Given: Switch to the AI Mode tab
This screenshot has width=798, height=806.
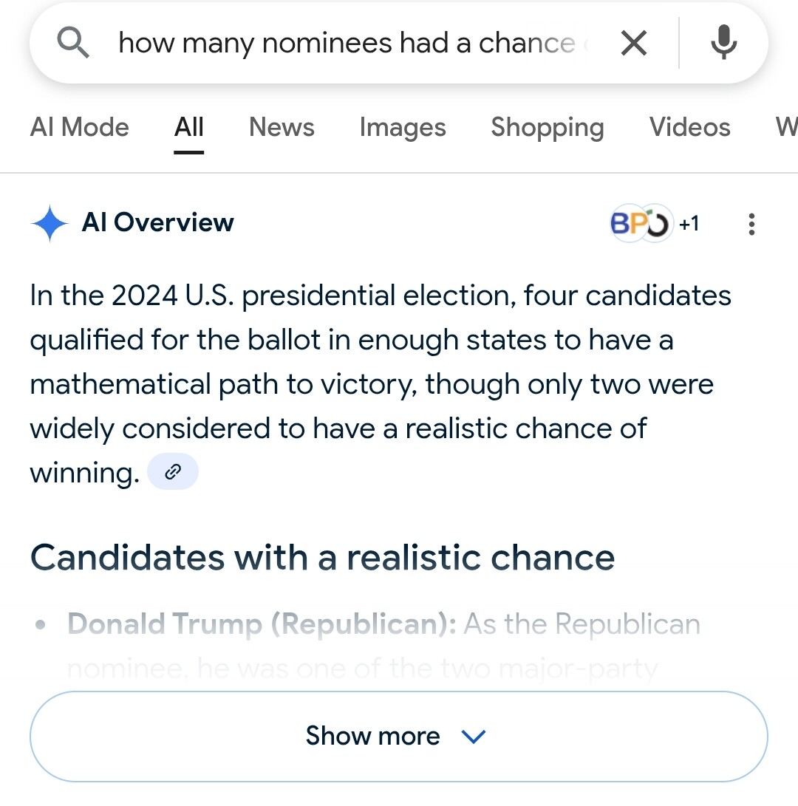Looking at the screenshot, I should (x=80, y=127).
